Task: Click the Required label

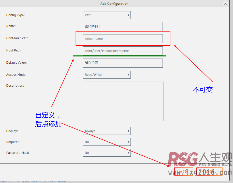Action: pos(13,142)
